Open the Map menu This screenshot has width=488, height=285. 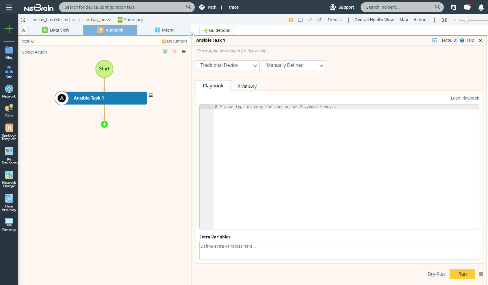click(404, 20)
